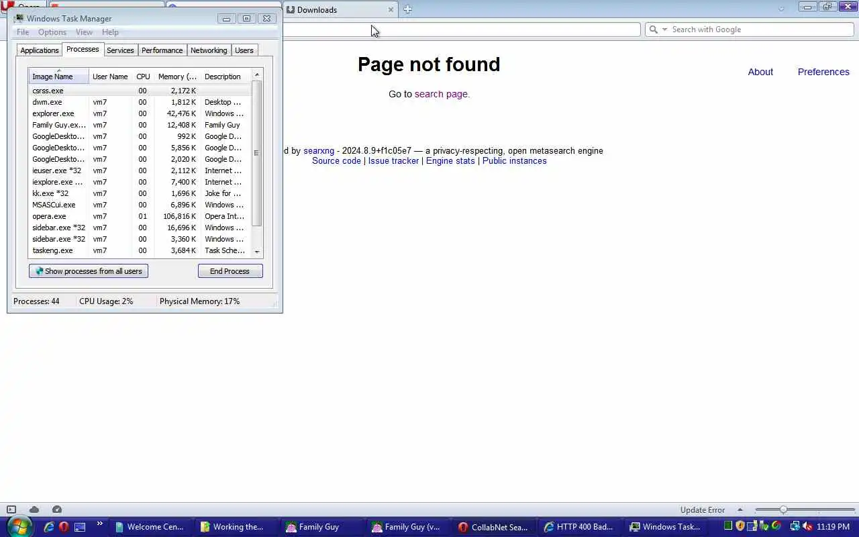Switch to the Users tab
The width and height of the screenshot is (859, 537).
(244, 50)
